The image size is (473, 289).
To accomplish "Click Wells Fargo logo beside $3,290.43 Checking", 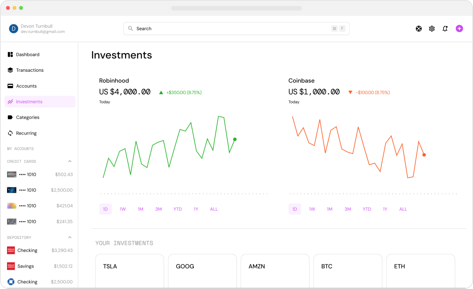I will pos(11,250).
